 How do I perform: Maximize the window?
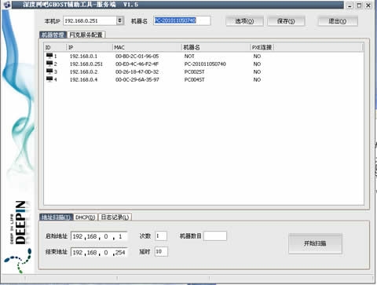359,5
